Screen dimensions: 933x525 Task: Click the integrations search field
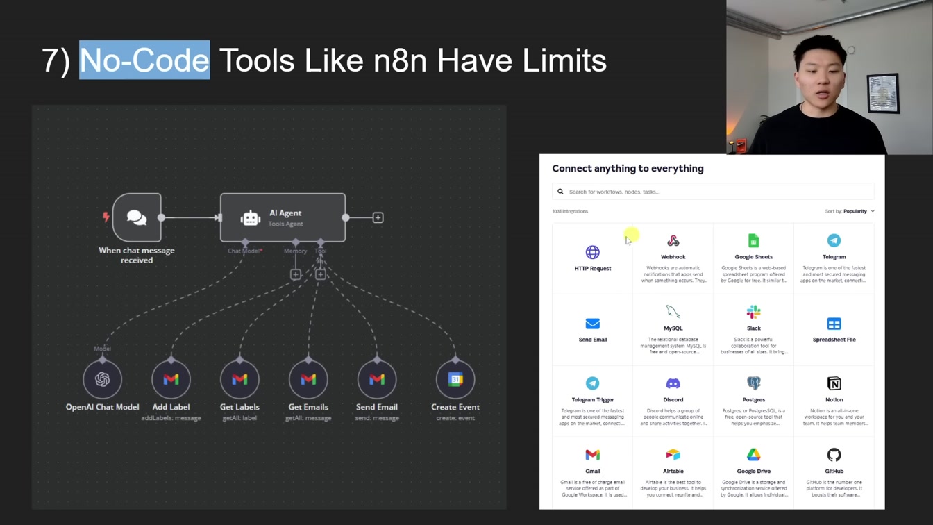(713, 192)
